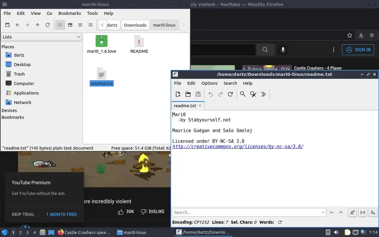Open the Lists side pane dropdown
The image size is (379, 237).
click(41, 37)
